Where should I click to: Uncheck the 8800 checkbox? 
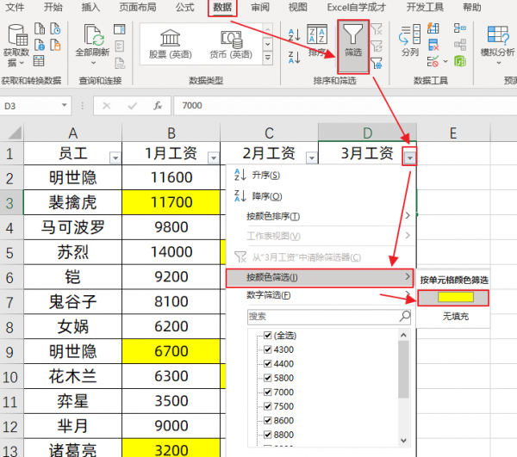point(268,435)
